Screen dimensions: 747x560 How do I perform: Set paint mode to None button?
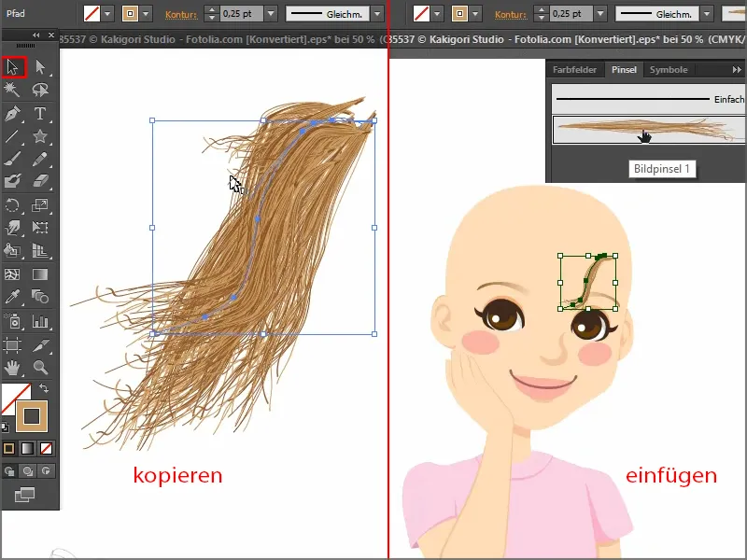click(x=46, y=448)
